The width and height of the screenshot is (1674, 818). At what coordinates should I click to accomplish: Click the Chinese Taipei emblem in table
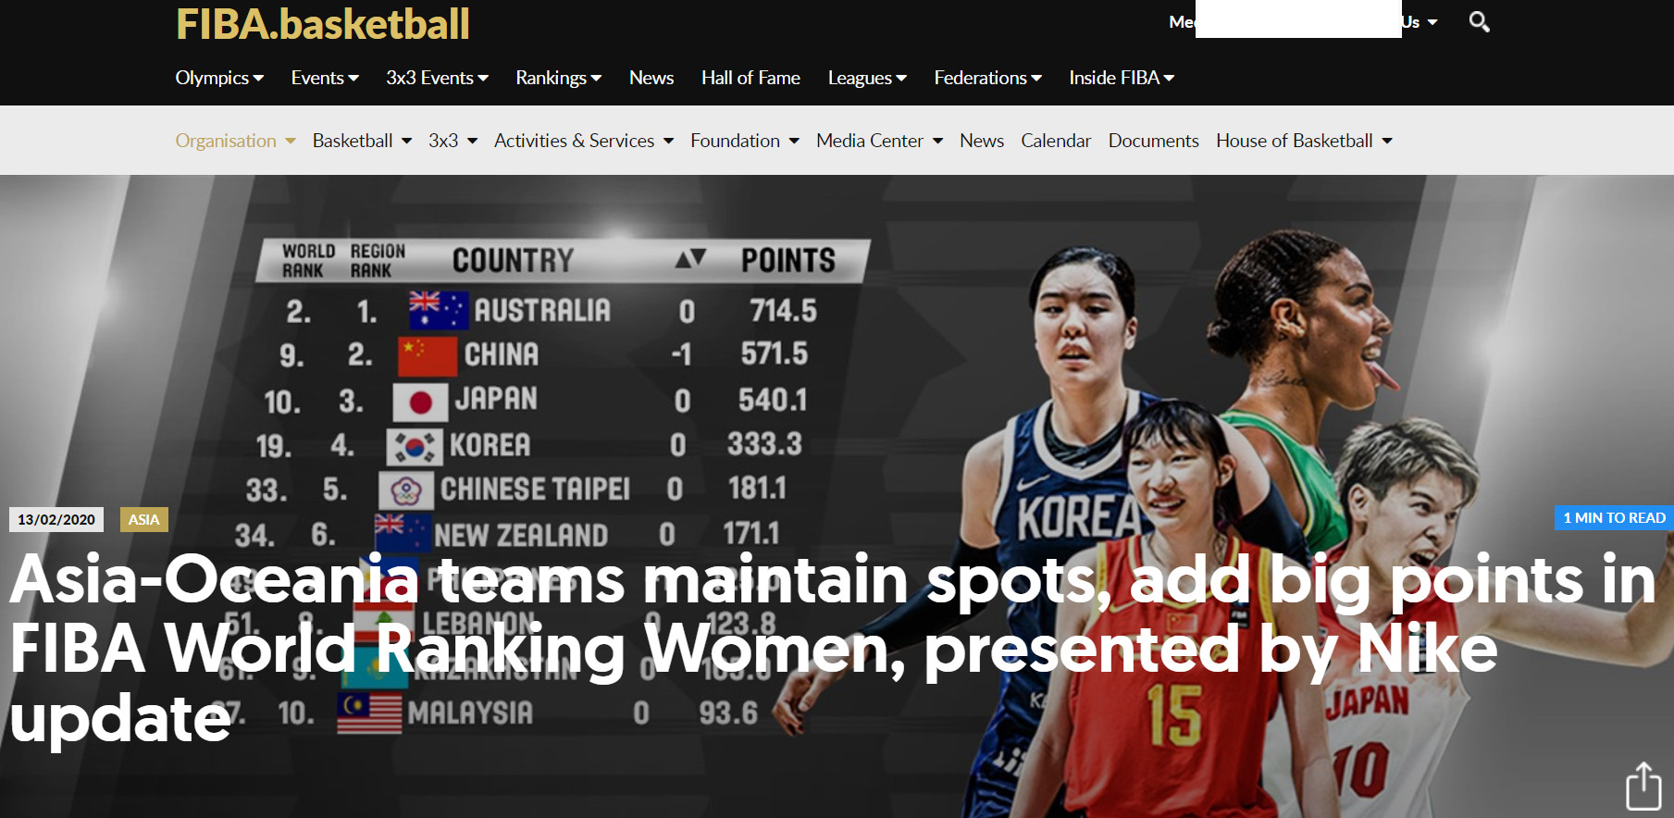click(406, 490)
